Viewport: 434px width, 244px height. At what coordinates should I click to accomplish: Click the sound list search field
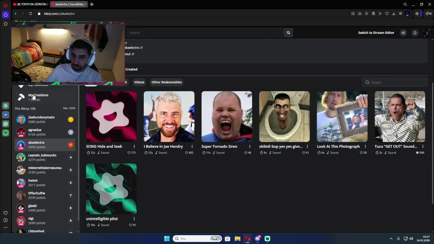point(395,82)
